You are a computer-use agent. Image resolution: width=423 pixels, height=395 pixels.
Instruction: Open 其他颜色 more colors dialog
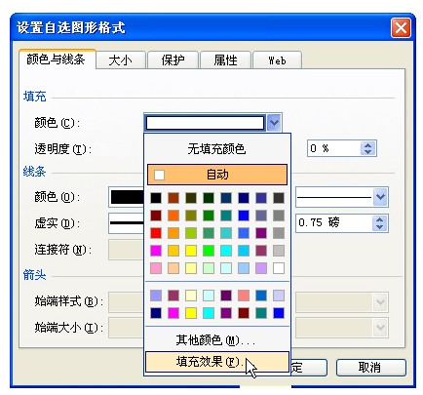click(216, 340)
